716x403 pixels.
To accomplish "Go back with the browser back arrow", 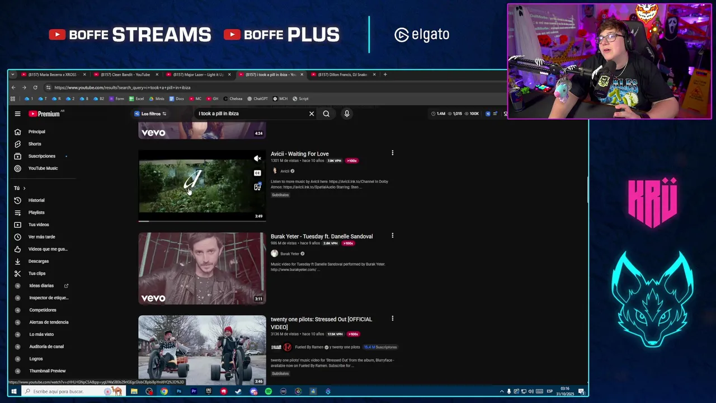I will (13, 87).
